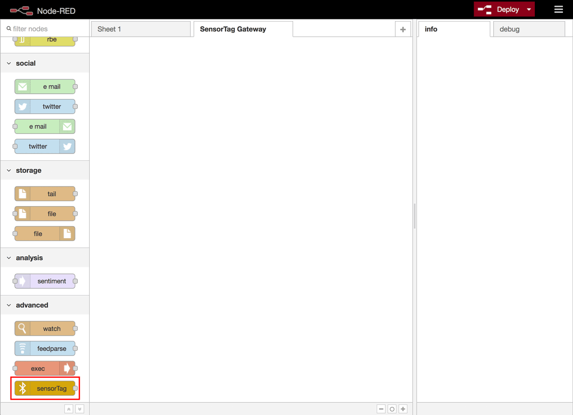Select the file input-output node
This screenshot has height=415, width=573.
[45, 214]
